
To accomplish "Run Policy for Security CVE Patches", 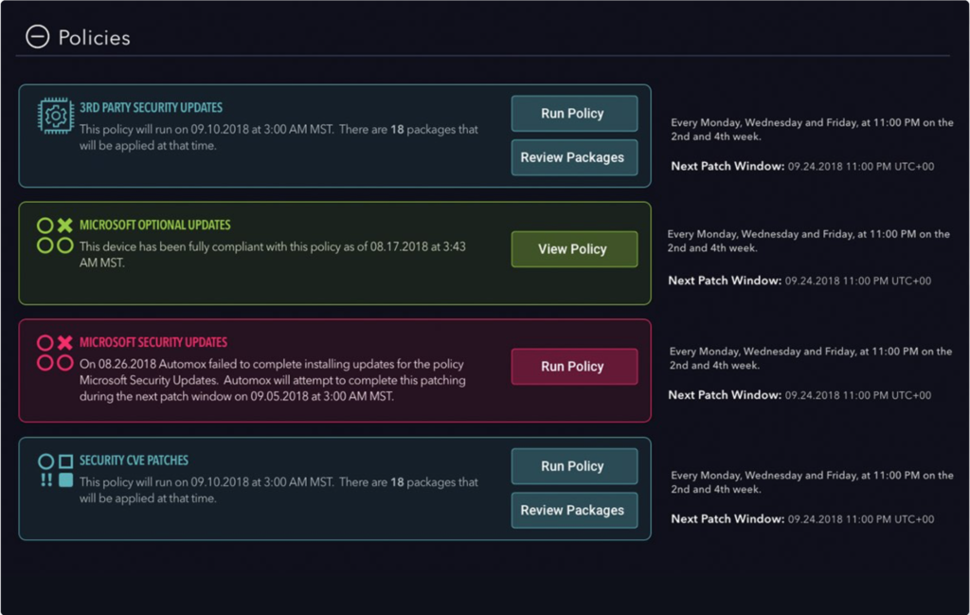I will tap(573, 466).
